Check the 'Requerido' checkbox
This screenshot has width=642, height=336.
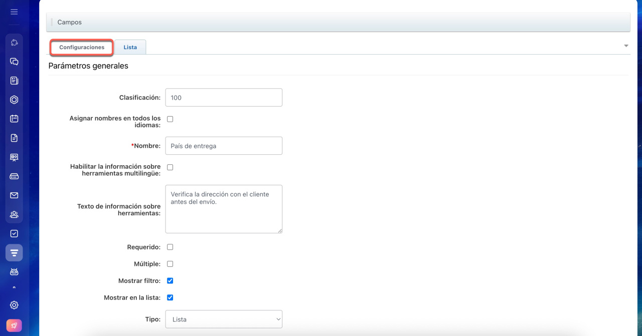170,247
